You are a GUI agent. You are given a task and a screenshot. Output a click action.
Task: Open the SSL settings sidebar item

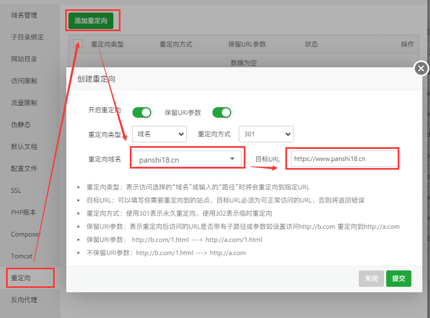tap(16, 190)
